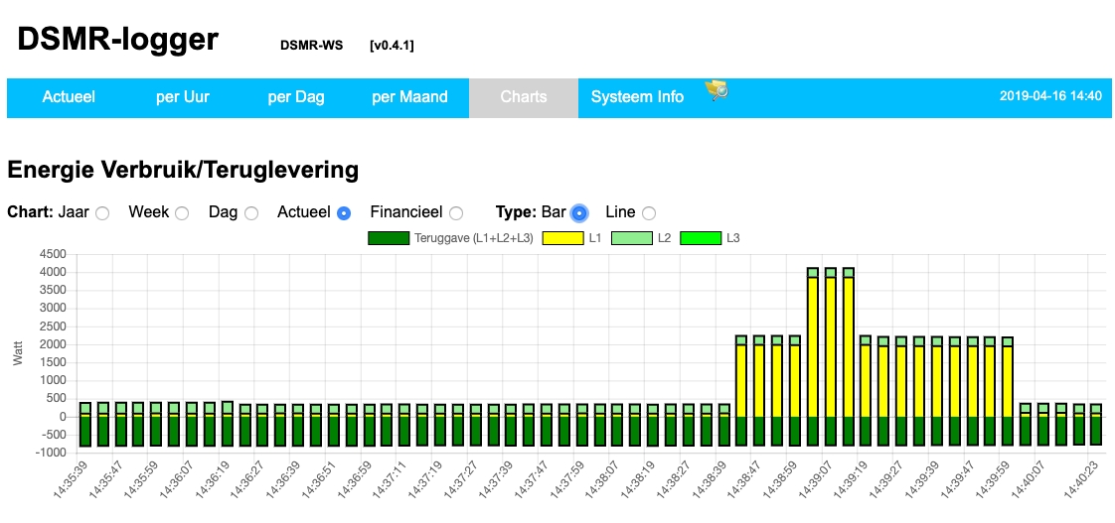Select the Jaar chart radio button

click(x=102, y=213)
